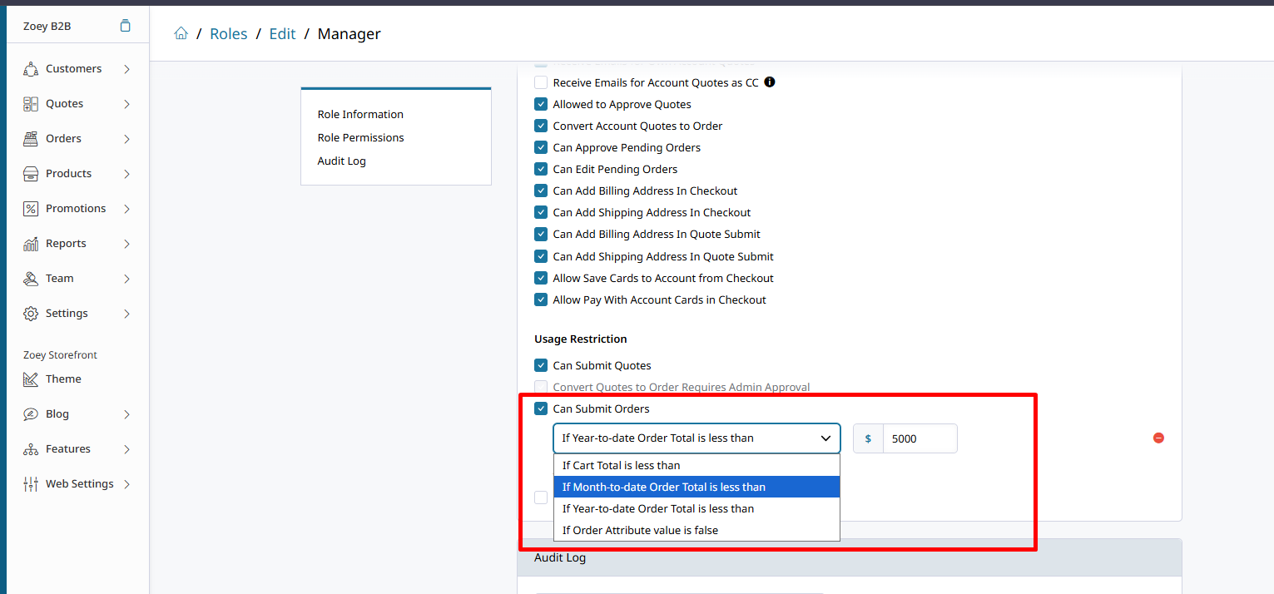Open Roles breadcrumb link
1274x594 pixels.
point(229,34)
